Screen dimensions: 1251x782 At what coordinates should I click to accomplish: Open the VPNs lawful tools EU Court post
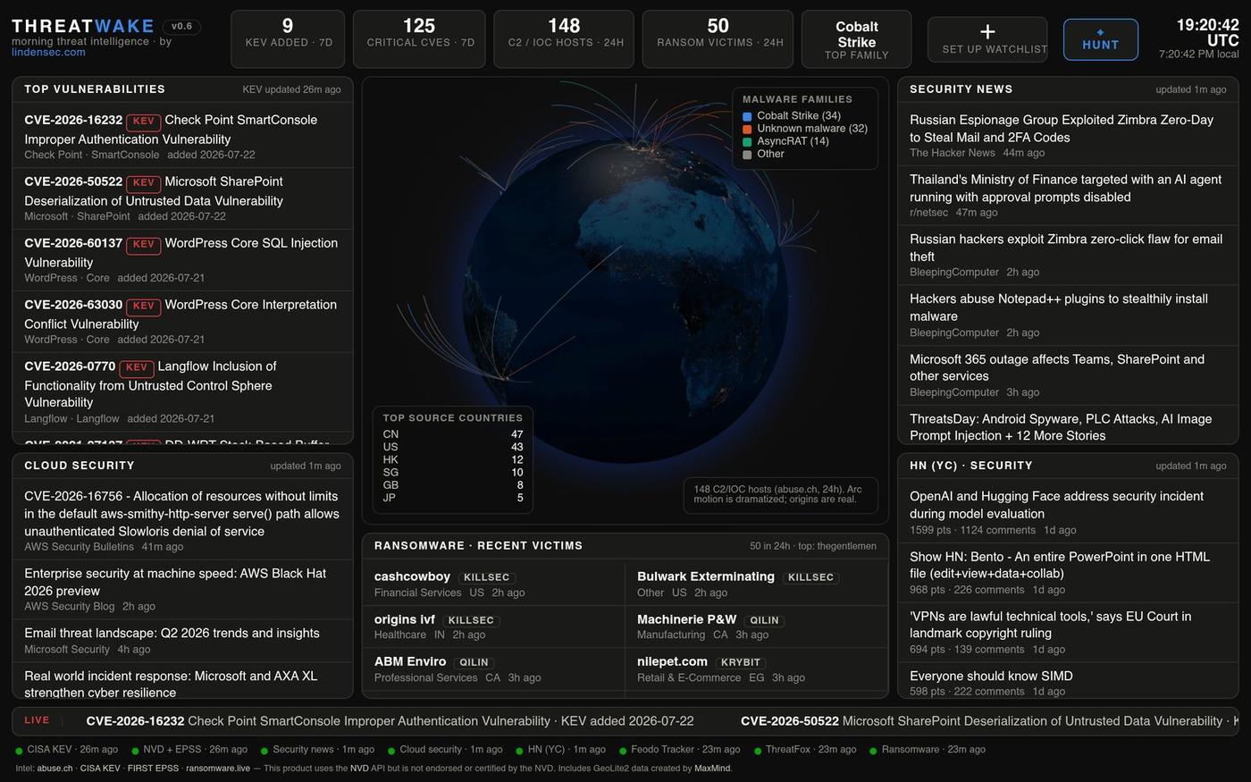pyautogui.click(x=1068, y=633)
